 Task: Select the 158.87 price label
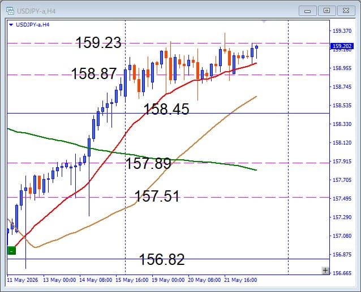pos(94,73)
